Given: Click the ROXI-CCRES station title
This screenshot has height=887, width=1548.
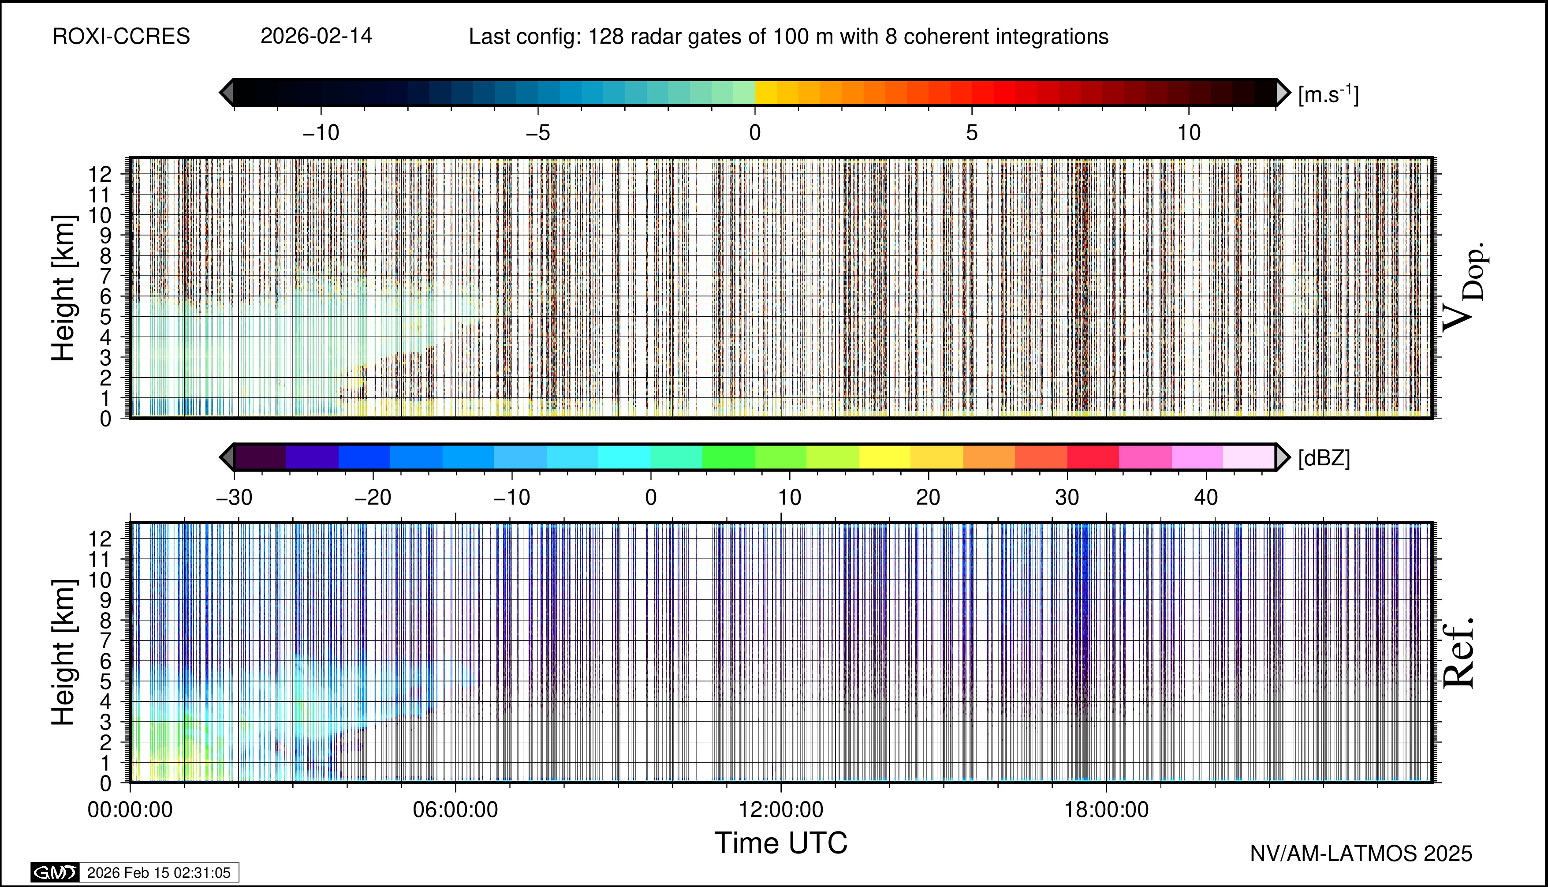Looking at the screenshot, I should click(x=121, y=37).
